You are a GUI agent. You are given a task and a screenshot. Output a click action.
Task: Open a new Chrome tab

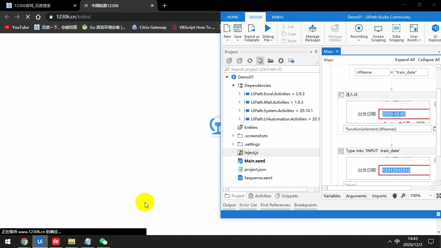coord(165,5)
